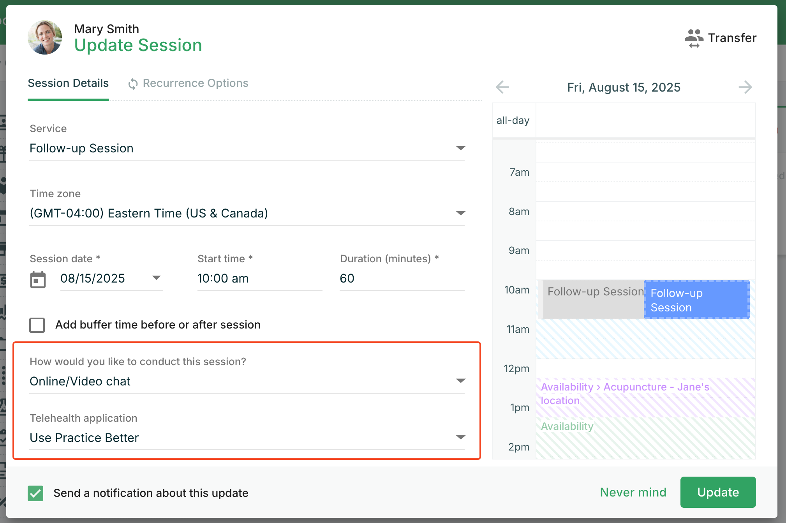Click the Never mind link

click(633, 492)
